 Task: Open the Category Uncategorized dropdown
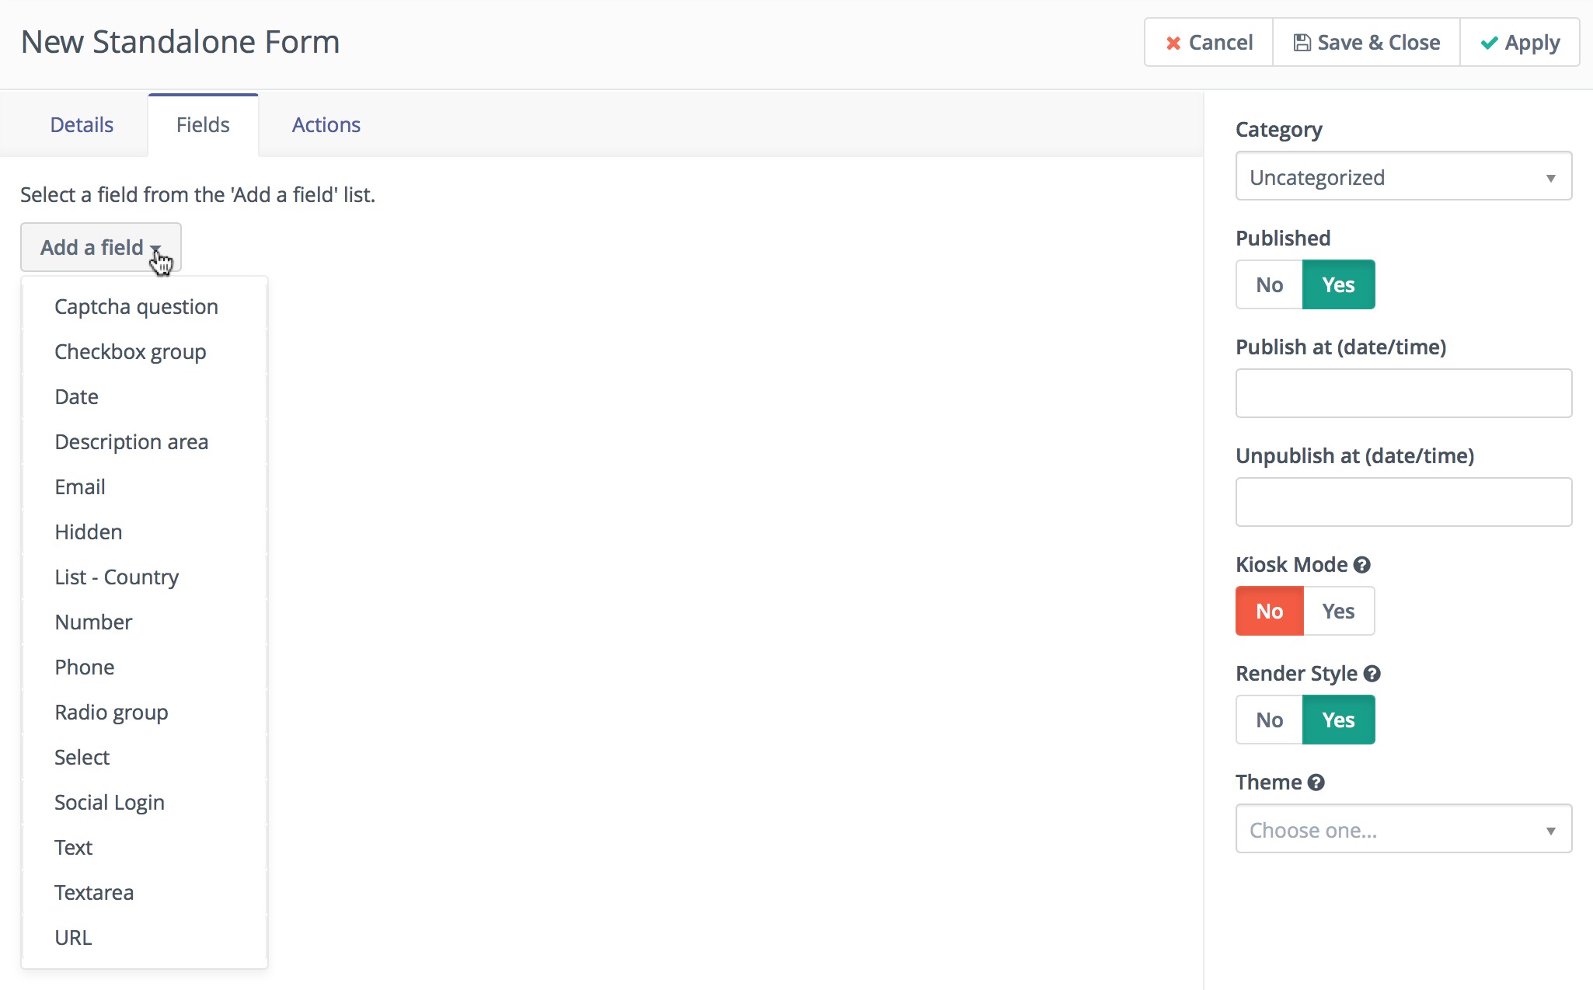1403,177
